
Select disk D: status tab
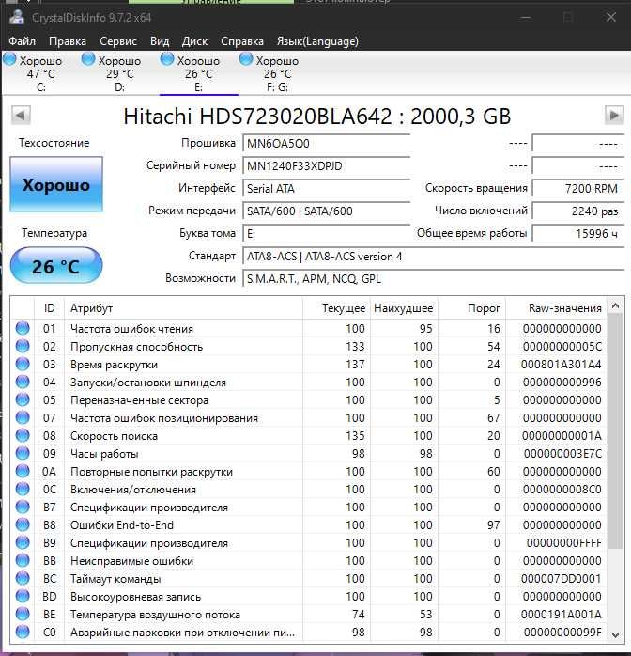(x=118, y=72)
